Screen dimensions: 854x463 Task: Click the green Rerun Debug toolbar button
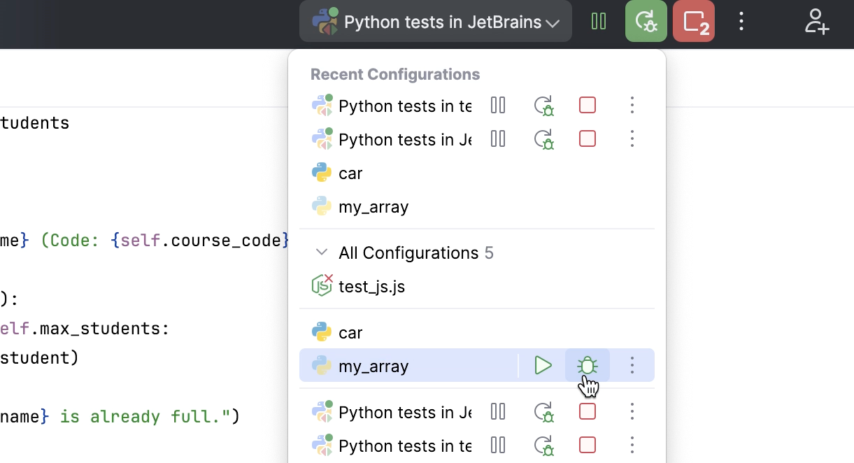[646, 22]
